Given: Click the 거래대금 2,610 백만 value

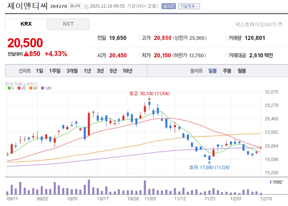Looking at the screenshot, I should (x=261, y=55).
